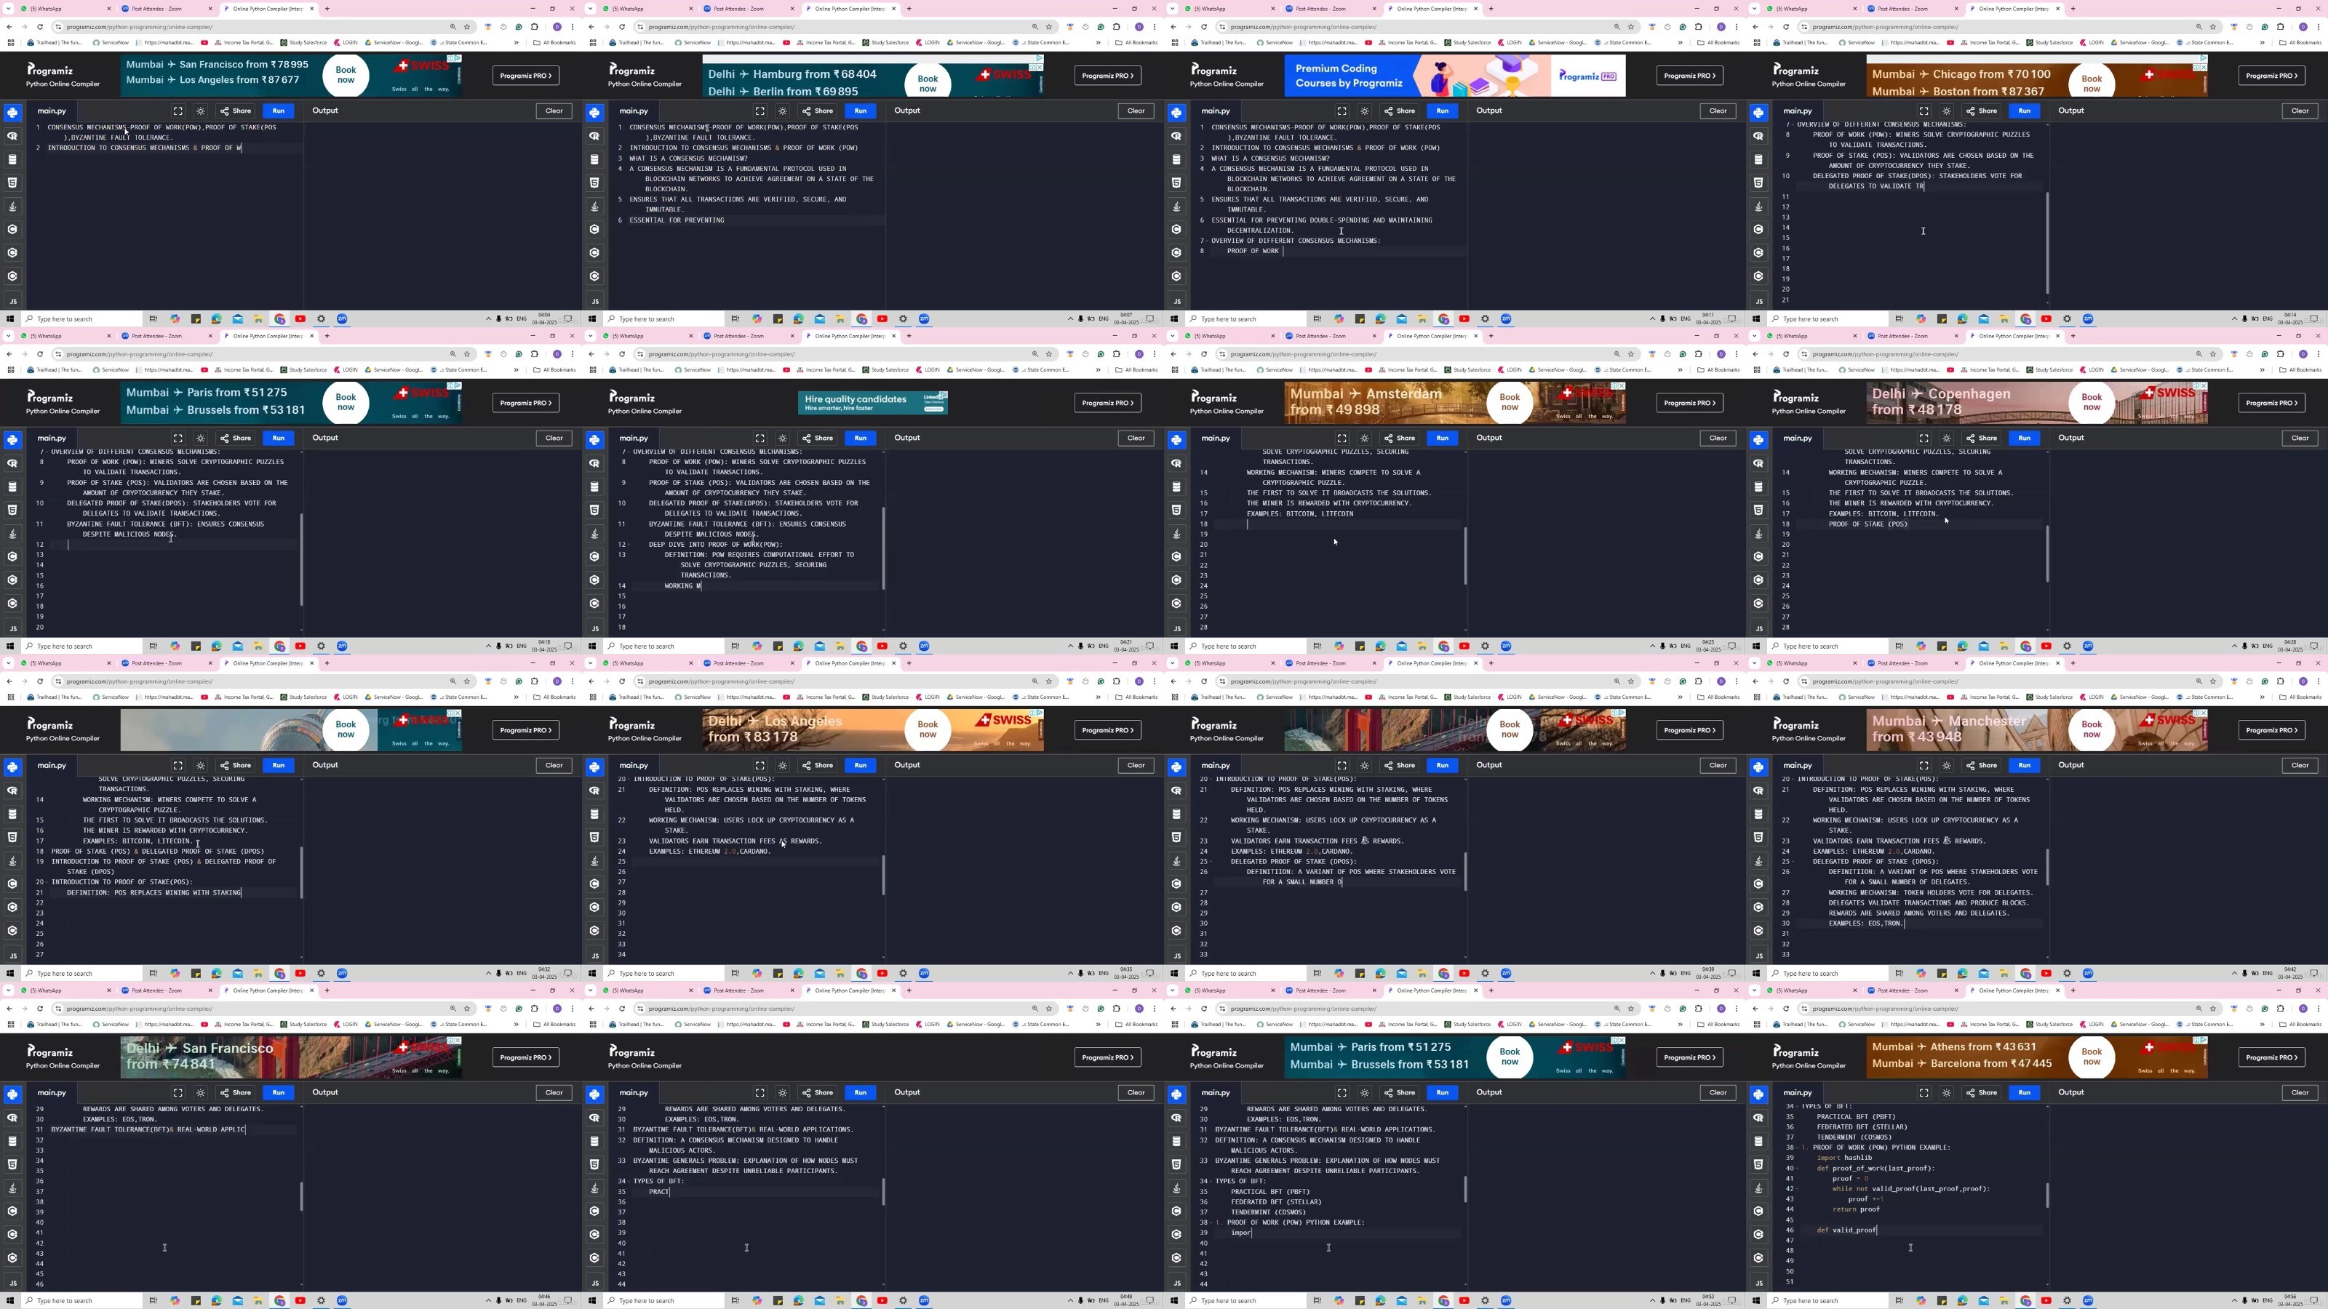This screenshot has height=1309, width=2328.
Task: Click editor scrollbar thumb in Mumbai–Chicago ad window
Action: pyautogui.click(x=2047, y=242)
